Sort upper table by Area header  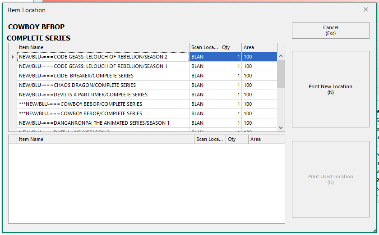pyautogui.click(x=259, y=48)
